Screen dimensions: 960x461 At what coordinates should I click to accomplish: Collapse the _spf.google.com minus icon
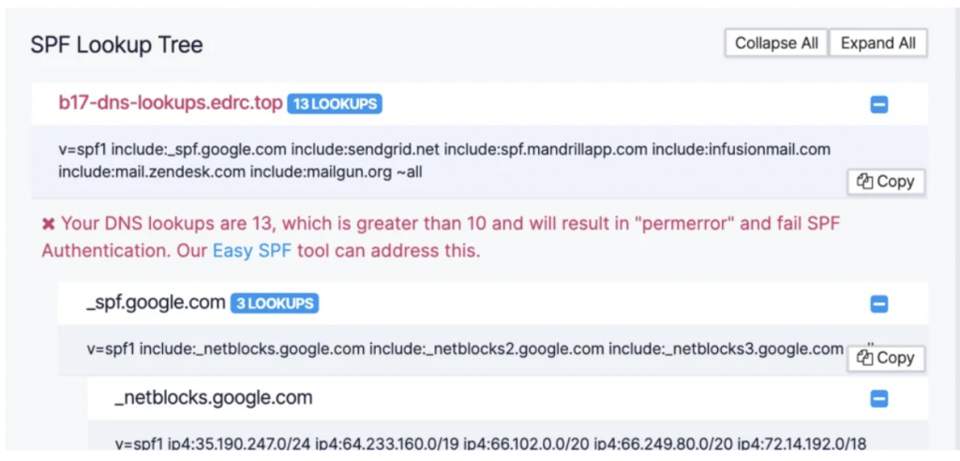[879, 305]
